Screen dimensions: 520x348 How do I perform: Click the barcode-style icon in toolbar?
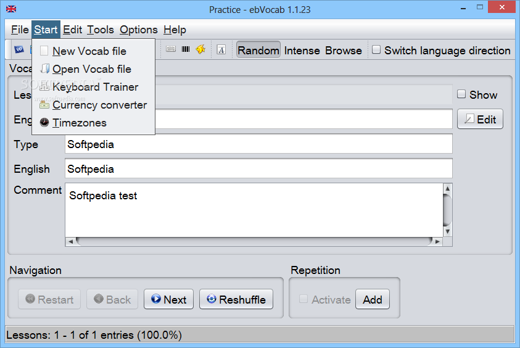point(186,49)
